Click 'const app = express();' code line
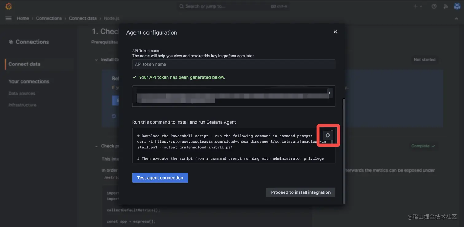This screenshot has width=464, height=227. pyautogui.click(x=131, y=221)
